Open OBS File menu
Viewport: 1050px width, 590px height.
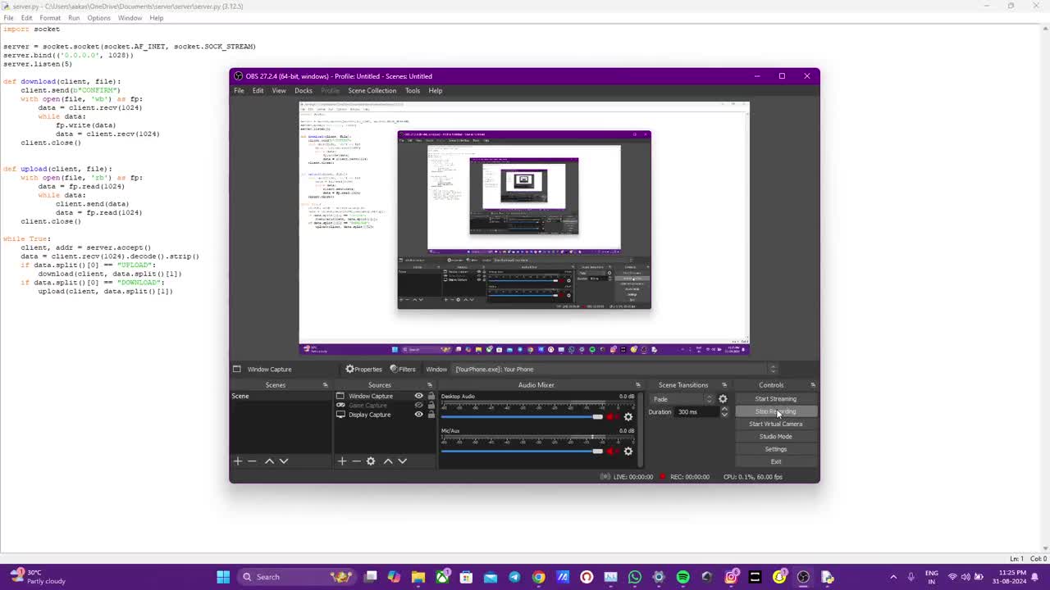tap(239, 91)
